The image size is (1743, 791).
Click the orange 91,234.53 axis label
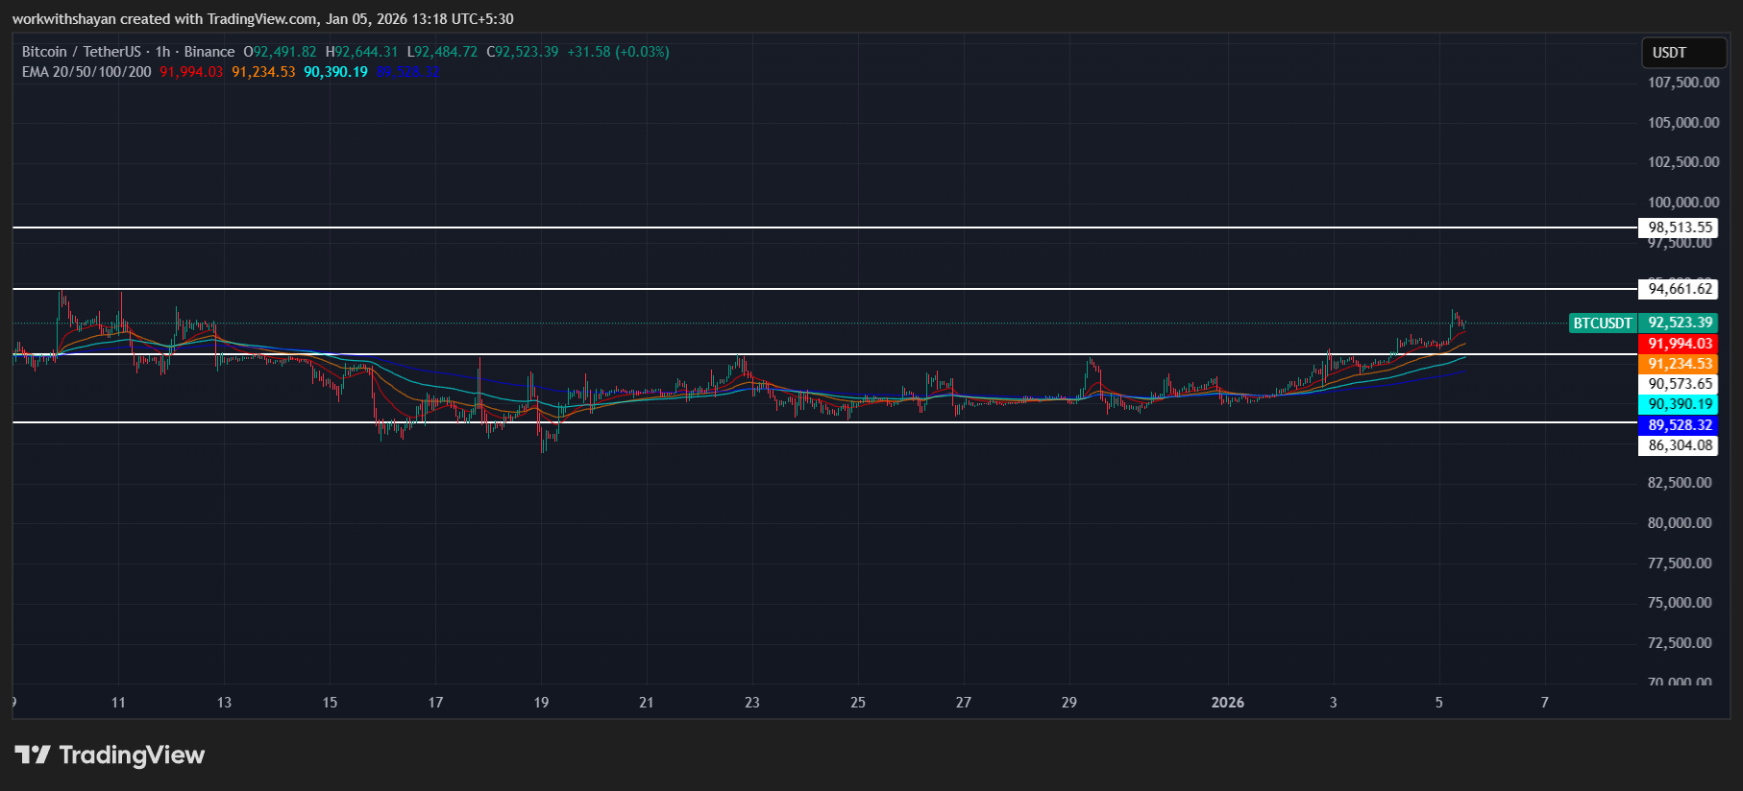point(1680,364)
